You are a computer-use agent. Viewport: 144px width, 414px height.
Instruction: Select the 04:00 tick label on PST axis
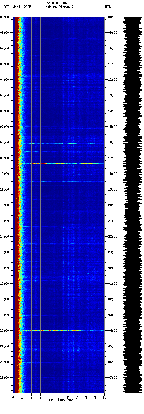point(5,80)
